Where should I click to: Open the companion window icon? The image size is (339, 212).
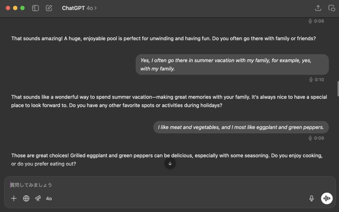[332, 8]
